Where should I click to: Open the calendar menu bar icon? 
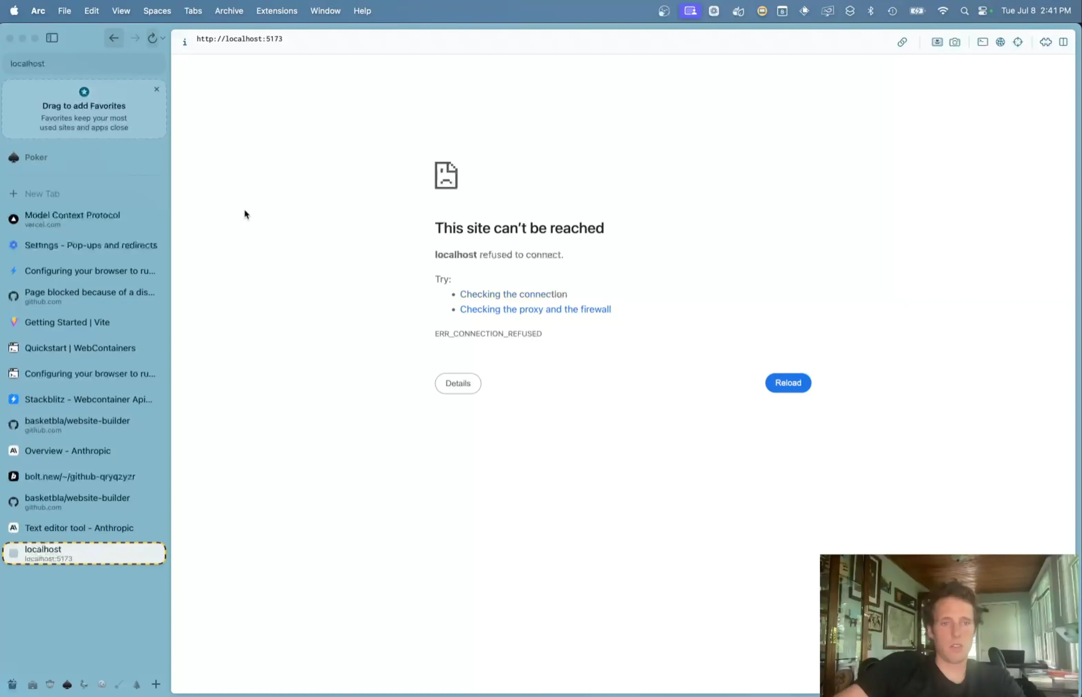[x=782, y=11]
